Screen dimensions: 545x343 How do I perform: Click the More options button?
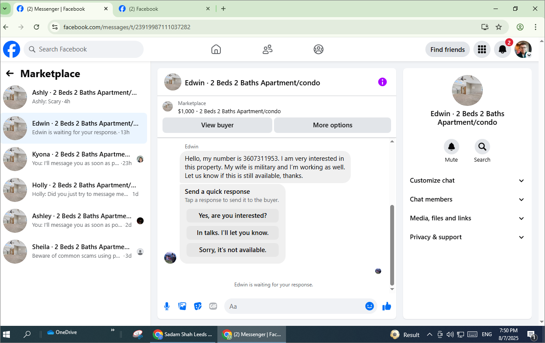[x=333, y=125]
